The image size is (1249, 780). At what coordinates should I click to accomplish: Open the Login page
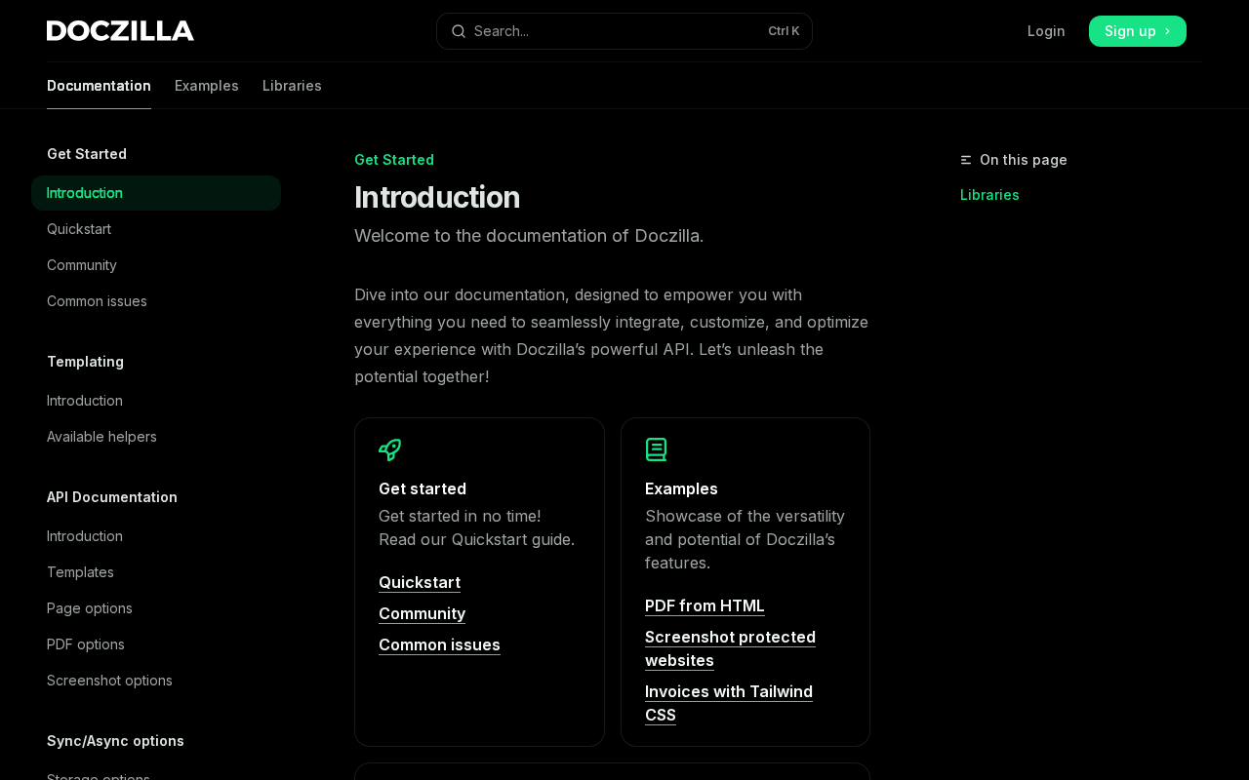click(1046, 31)
